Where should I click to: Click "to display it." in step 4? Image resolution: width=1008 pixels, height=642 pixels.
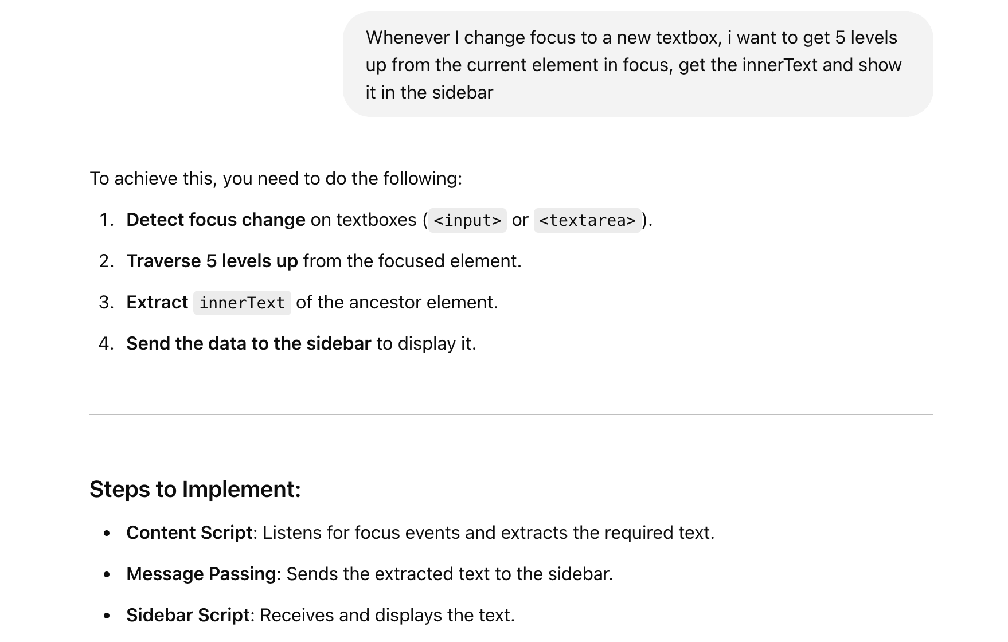[426, 344]
